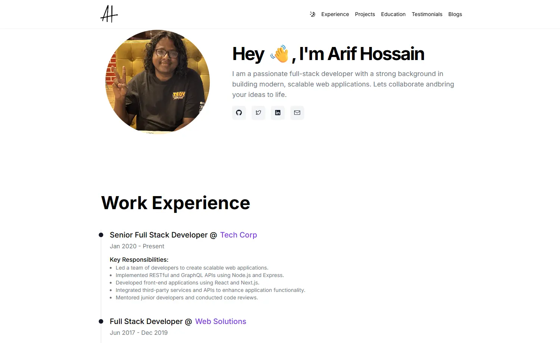Open the GitHub profile icon
Screen dimensions: 560x343
pyautogui.click(x=239, y=113)
